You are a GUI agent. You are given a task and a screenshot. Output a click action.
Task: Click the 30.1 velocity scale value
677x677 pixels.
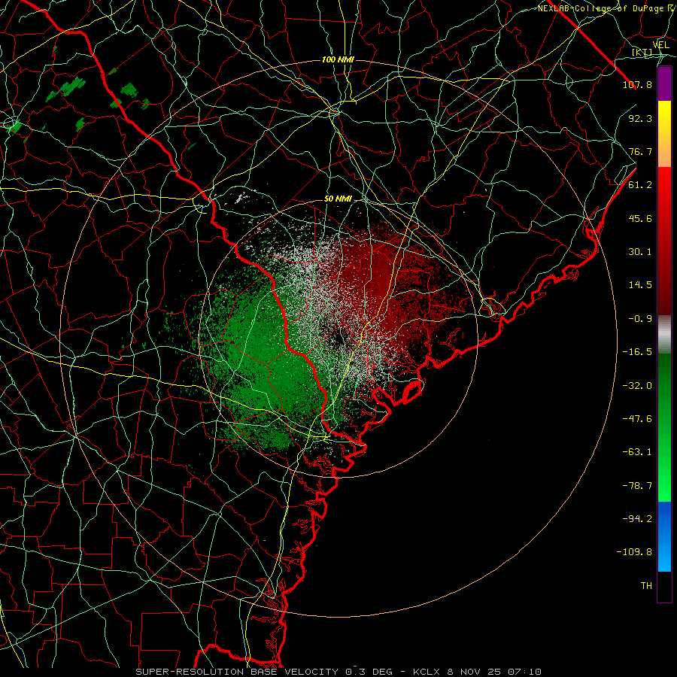[640, 252]
